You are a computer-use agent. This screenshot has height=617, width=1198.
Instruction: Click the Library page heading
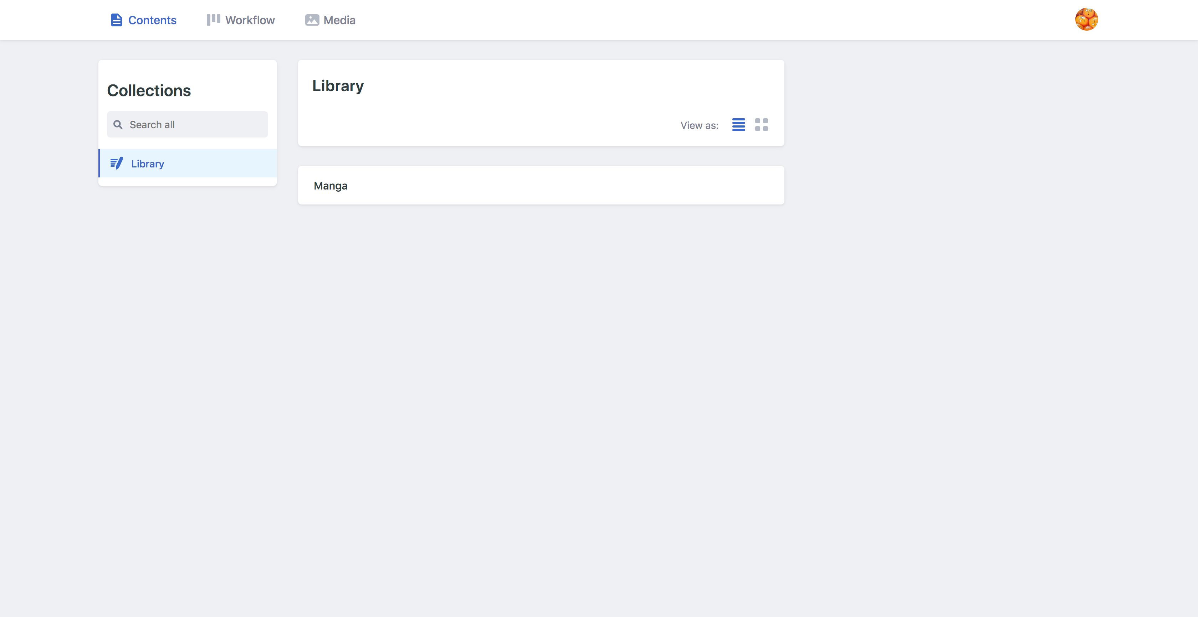pyautogui.click(x=338, y=86)
